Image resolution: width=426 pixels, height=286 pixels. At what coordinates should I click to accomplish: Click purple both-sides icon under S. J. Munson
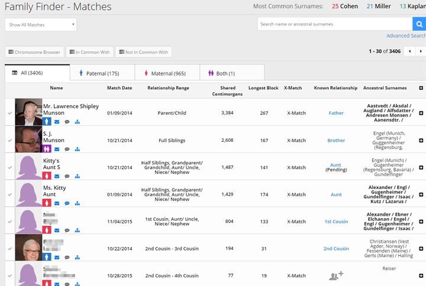[x=47, y=149]
